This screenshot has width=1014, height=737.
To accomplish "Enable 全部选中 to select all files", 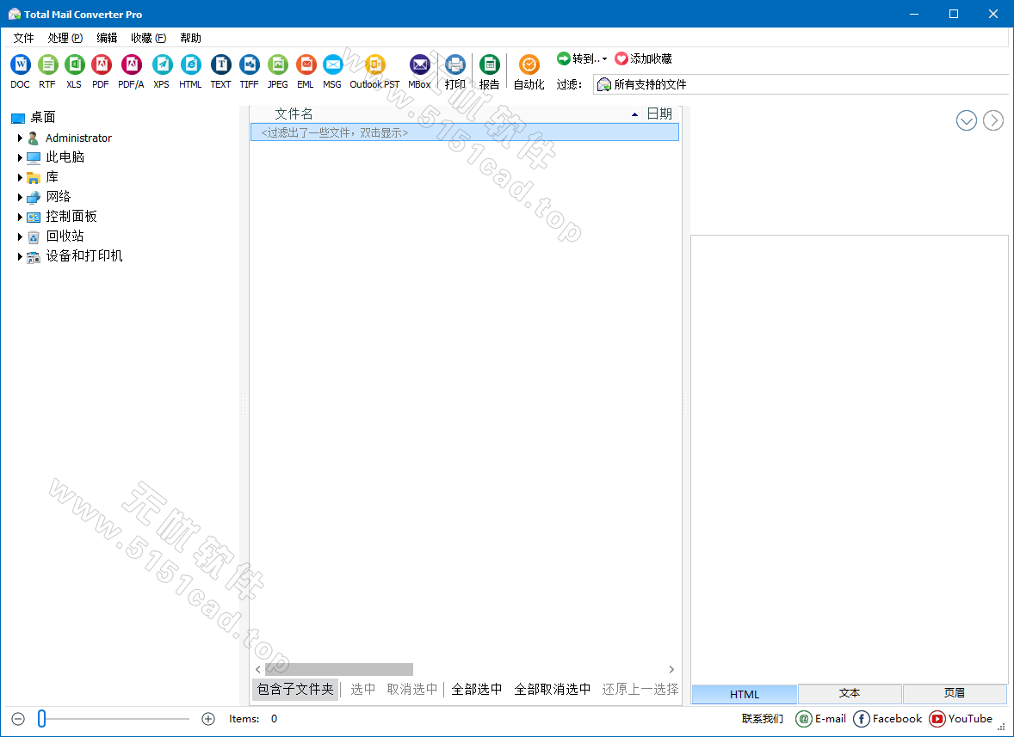I will tap(476, 689).
